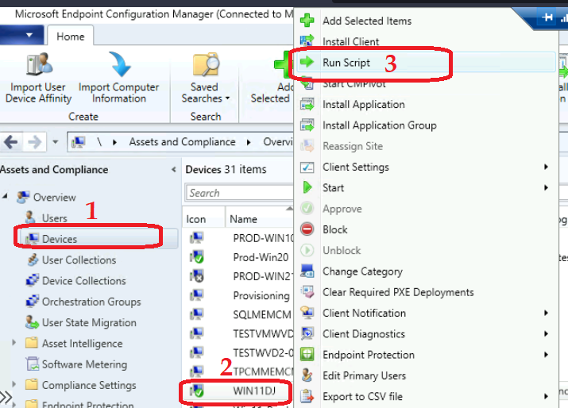Click the PROD-WIN21 device icon
The width and height of the screenshot is (568, 408).
point(197,276)
